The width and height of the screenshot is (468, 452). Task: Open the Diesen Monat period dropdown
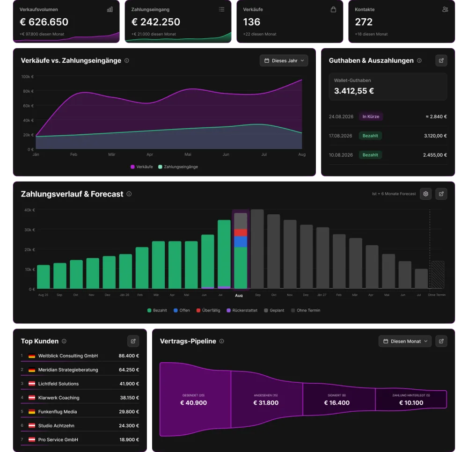click(405, 341)
